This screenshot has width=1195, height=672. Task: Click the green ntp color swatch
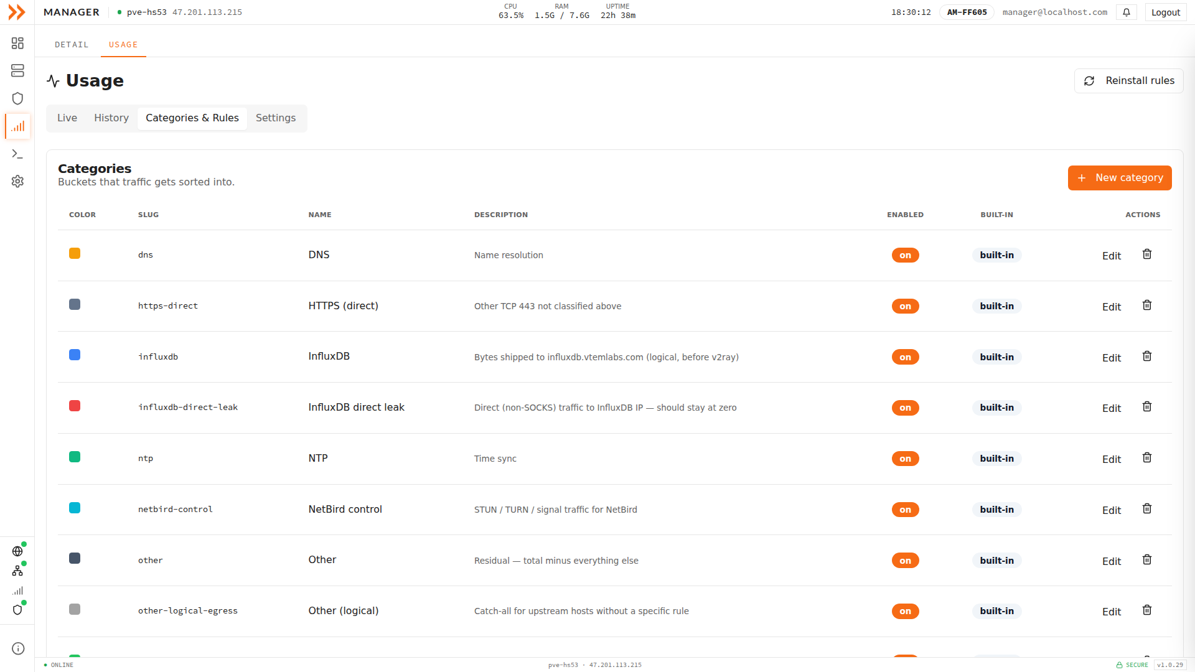coord(75,457)
